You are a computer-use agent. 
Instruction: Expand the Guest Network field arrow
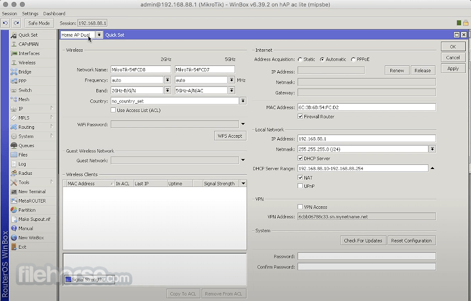(x=243, y=160)
